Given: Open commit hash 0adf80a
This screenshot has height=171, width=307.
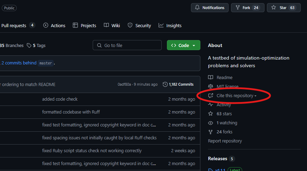Looking at the screenshot, I should click(124, 84).
